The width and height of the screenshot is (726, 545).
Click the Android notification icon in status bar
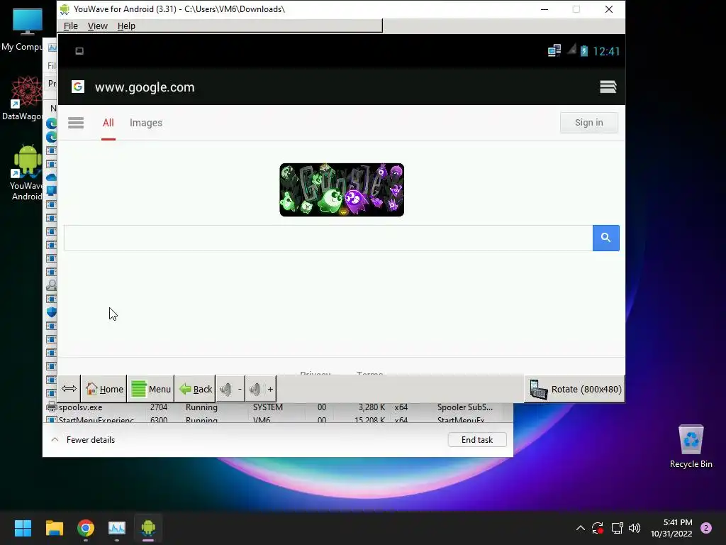pyautogui.click(x=79, y=51)
